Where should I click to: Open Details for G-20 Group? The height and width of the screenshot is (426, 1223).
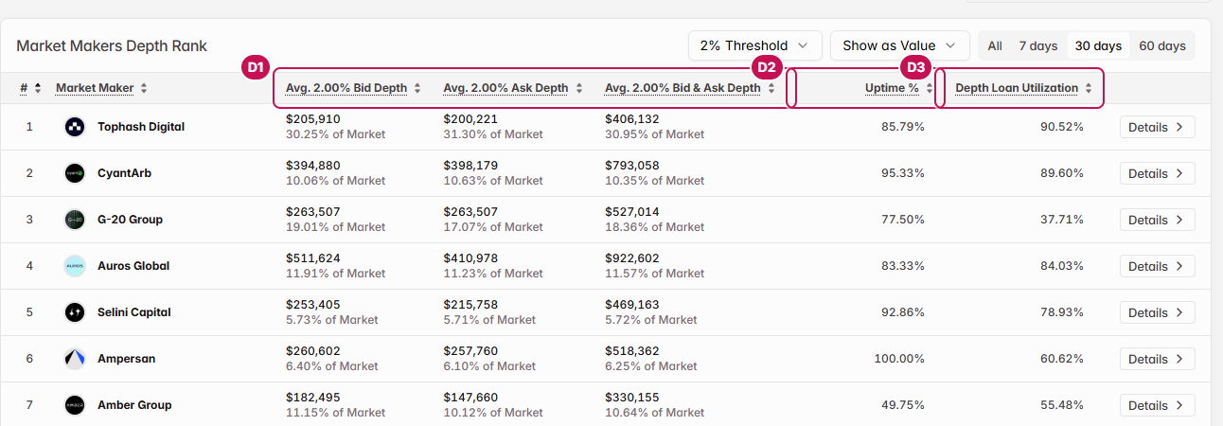pyautogui.click(x=1157, y=220)
